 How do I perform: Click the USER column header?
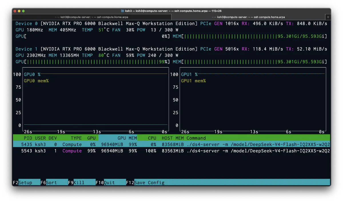point(40,138)
